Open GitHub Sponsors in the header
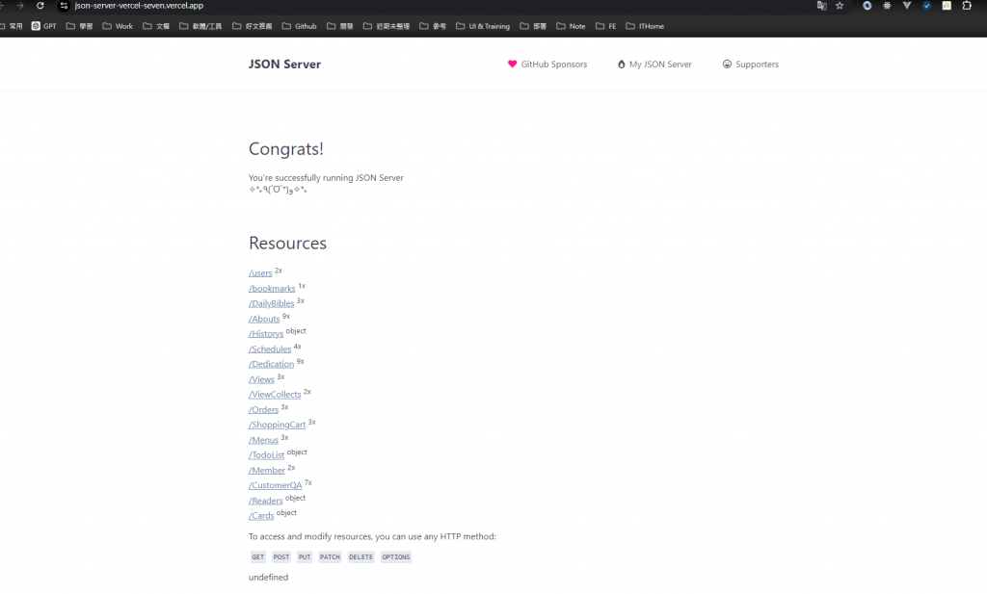This screenshot has height=594, width=987. (x=547, y=65)
